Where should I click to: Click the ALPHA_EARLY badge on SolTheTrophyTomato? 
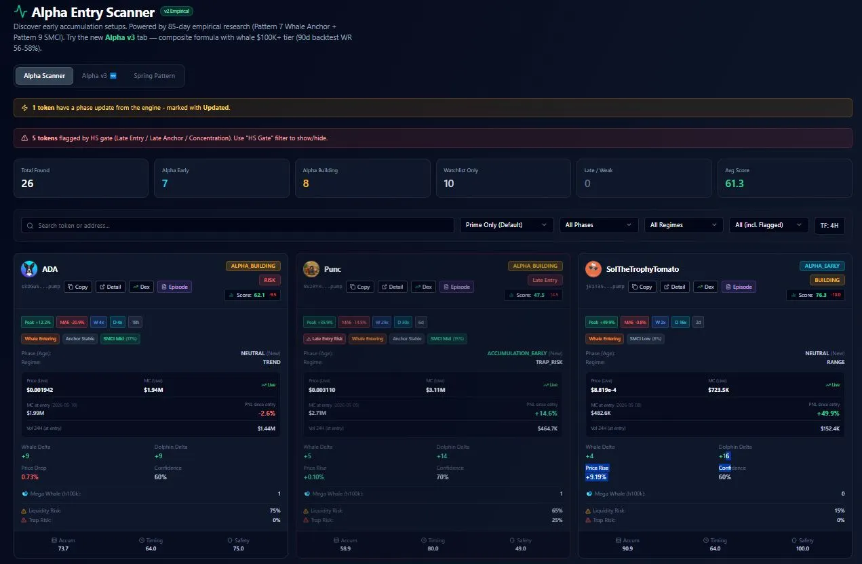[822, 266]
